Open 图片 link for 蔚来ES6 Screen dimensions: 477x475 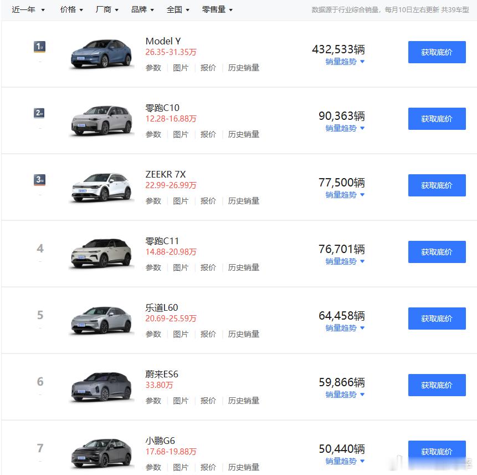[x=181, y=401]
